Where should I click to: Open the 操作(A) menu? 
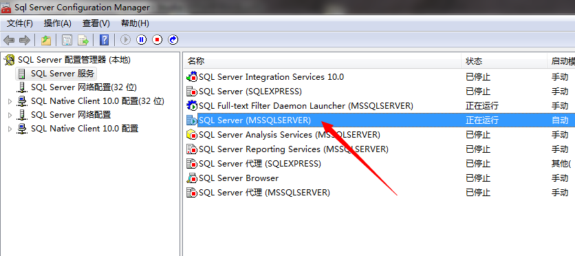[58, 23]
